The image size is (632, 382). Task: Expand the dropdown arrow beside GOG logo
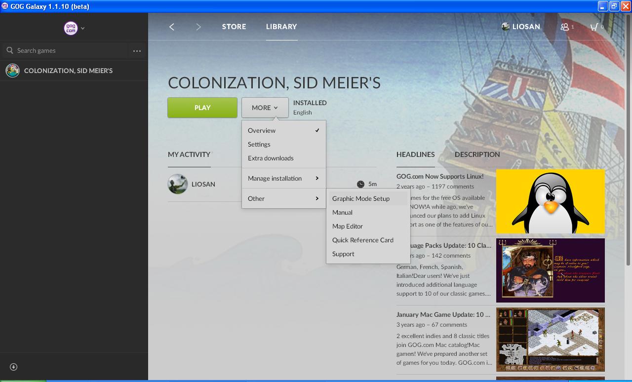83,28
